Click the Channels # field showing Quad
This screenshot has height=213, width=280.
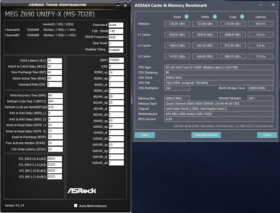tap(116, 25)
